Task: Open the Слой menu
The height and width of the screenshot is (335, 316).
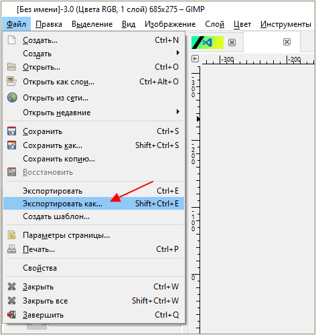Action: tap(214, 24)
